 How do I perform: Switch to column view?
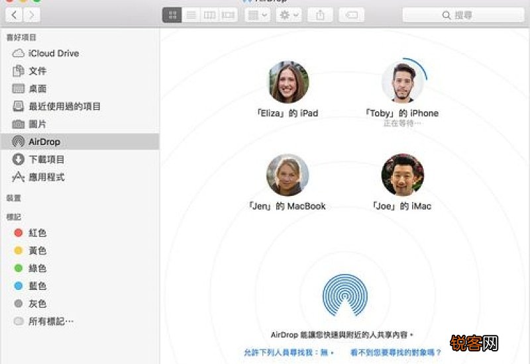coord(209,15)
